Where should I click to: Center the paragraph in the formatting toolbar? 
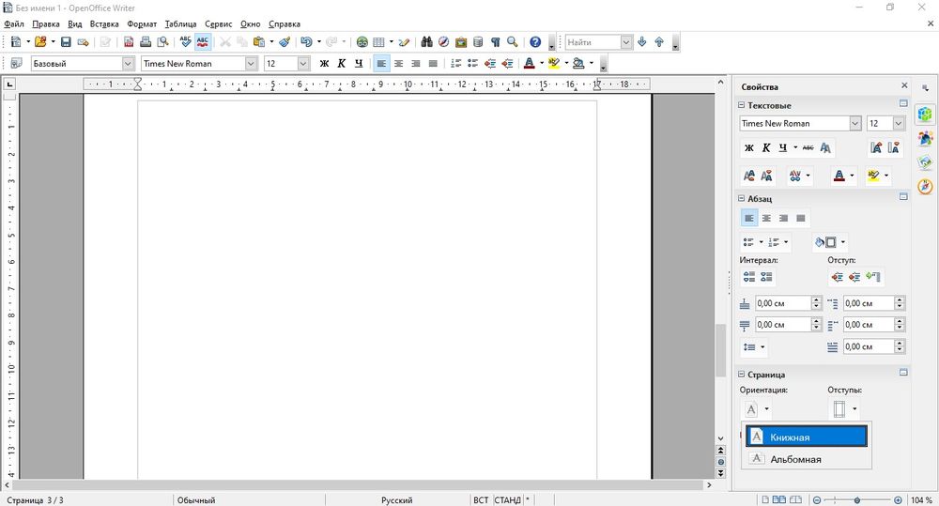click(x=398, y=64)
